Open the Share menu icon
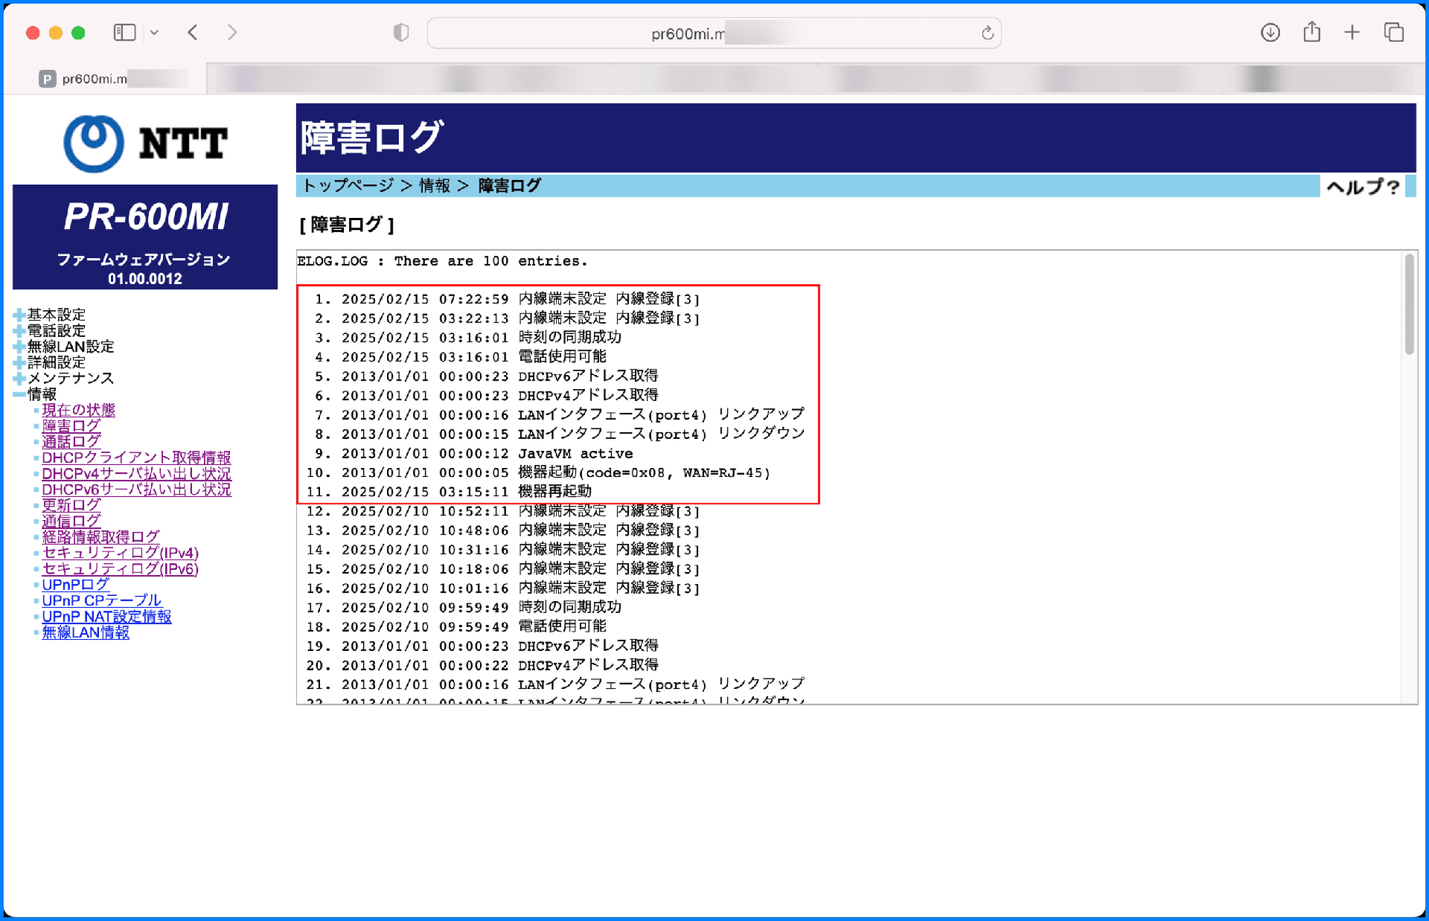Screen dimensions: 1429x921 click(1312, 32)
